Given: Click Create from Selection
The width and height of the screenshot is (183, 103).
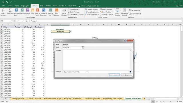Looking at the screenshot, I should click(x=75, y=15).
